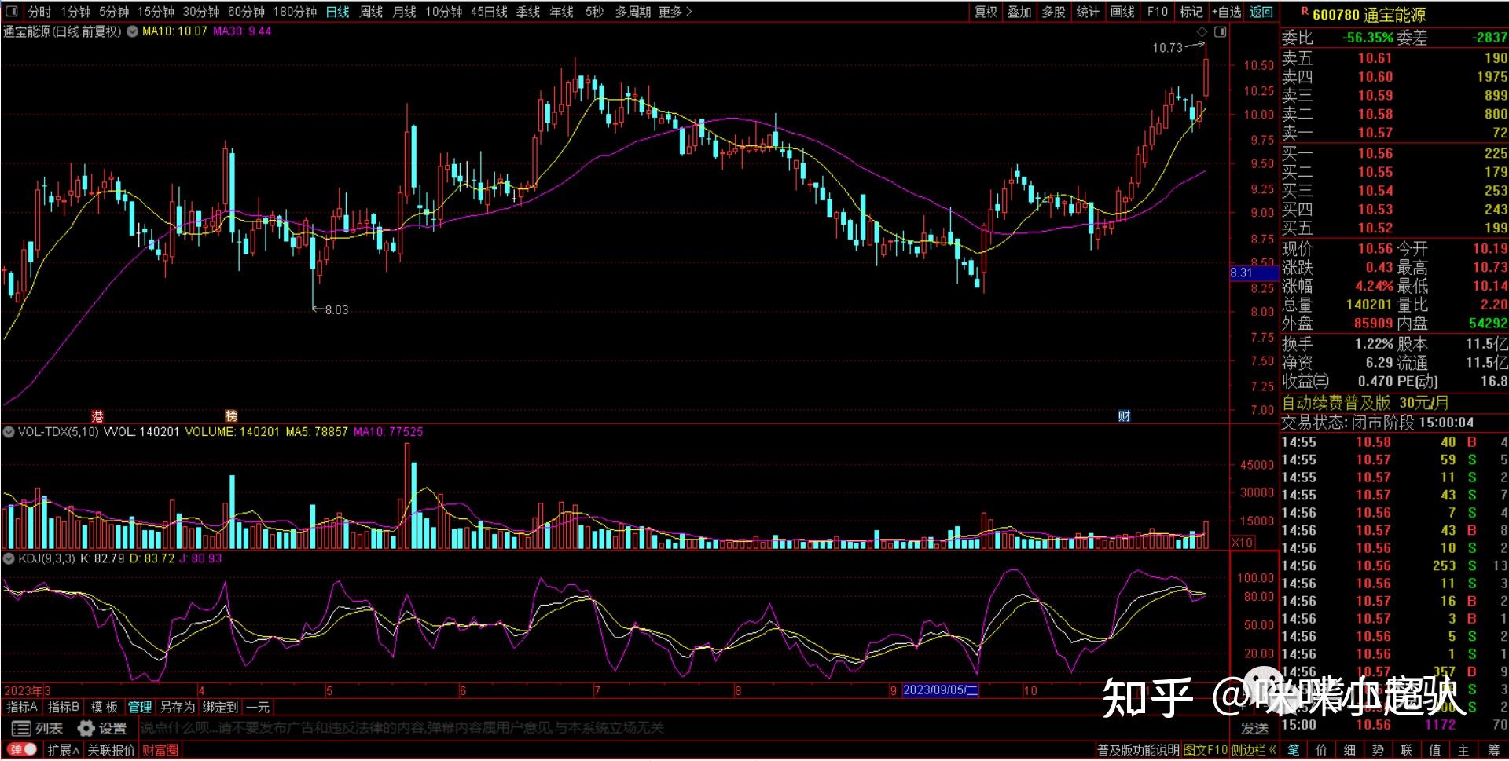Click the 发送 send button
The height and width of the screenshot is (761, 1509).
[1254, 728]
